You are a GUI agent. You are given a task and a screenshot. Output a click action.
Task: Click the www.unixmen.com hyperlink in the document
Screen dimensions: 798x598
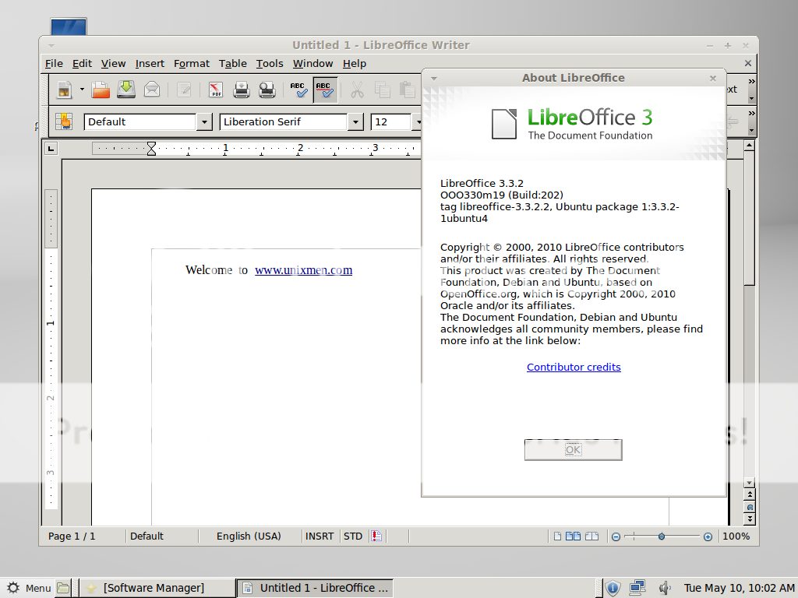303,270
